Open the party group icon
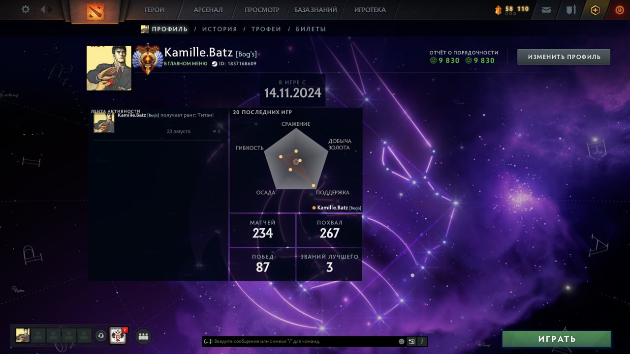 [x=143, y=336]
